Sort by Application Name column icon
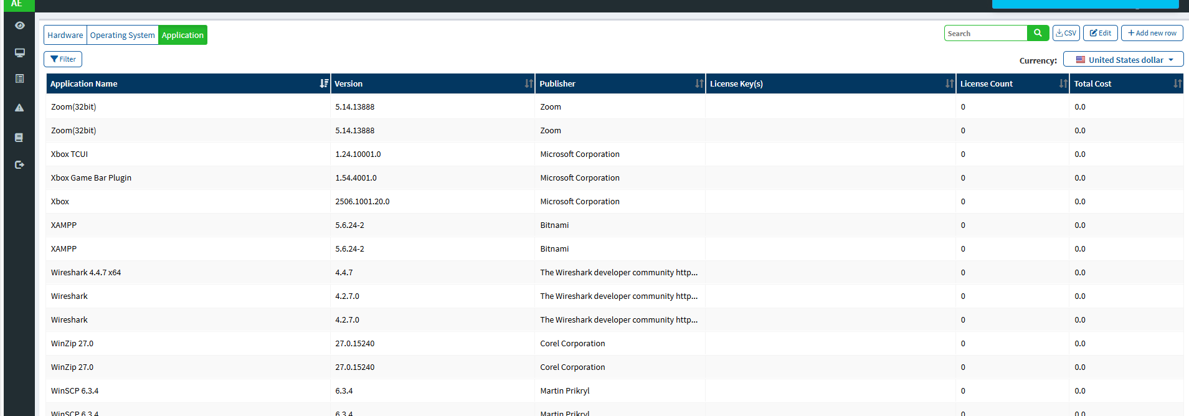Viewport: 1189px width, 416px height. click(x=324, y=83)
